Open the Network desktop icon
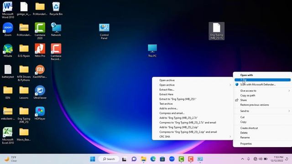 [x=56, y=29]
